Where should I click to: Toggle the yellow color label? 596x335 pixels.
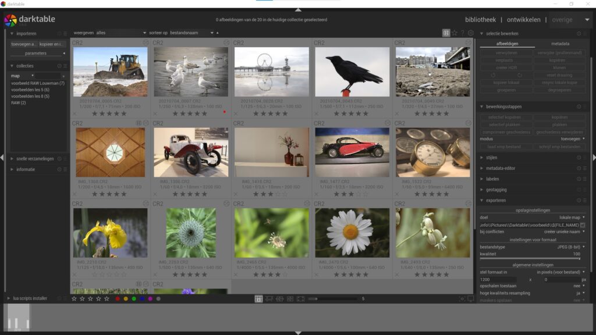tap(126, 299)
